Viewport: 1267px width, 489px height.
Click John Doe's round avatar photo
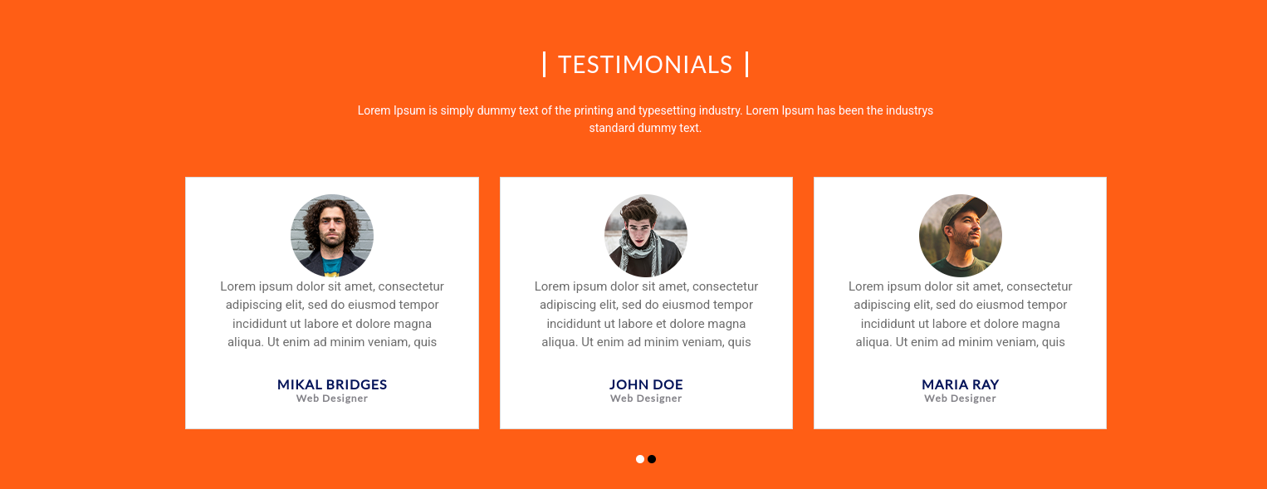click(x=646, y=236)
